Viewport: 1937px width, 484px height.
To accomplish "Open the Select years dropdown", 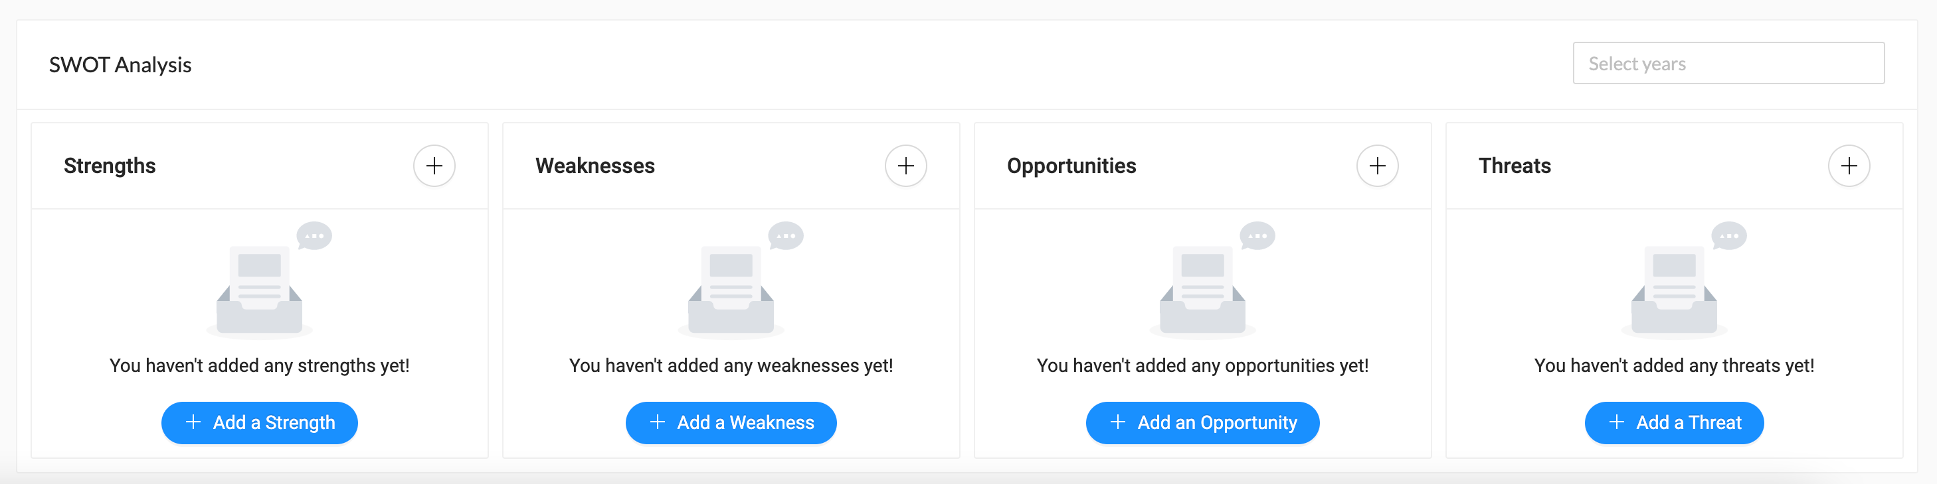I will 1728,63.
